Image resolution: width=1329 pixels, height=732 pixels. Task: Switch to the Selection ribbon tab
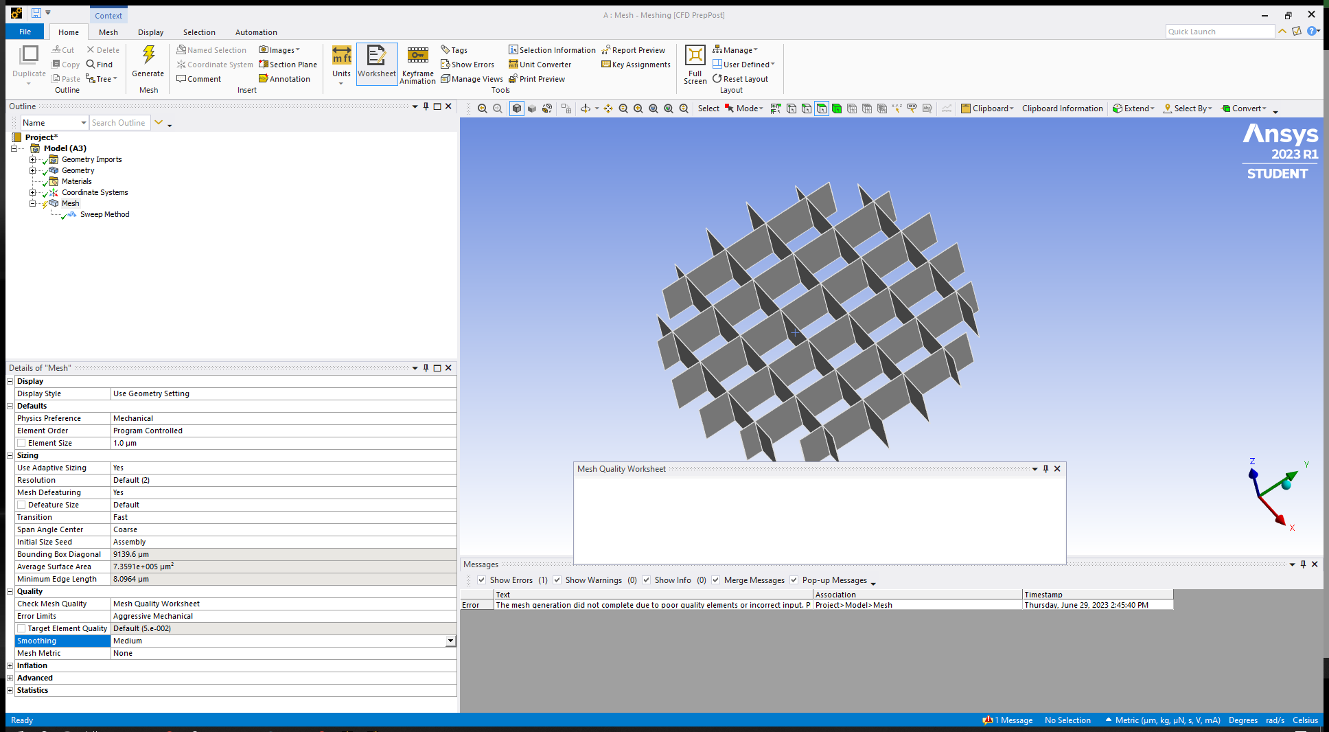199,32
